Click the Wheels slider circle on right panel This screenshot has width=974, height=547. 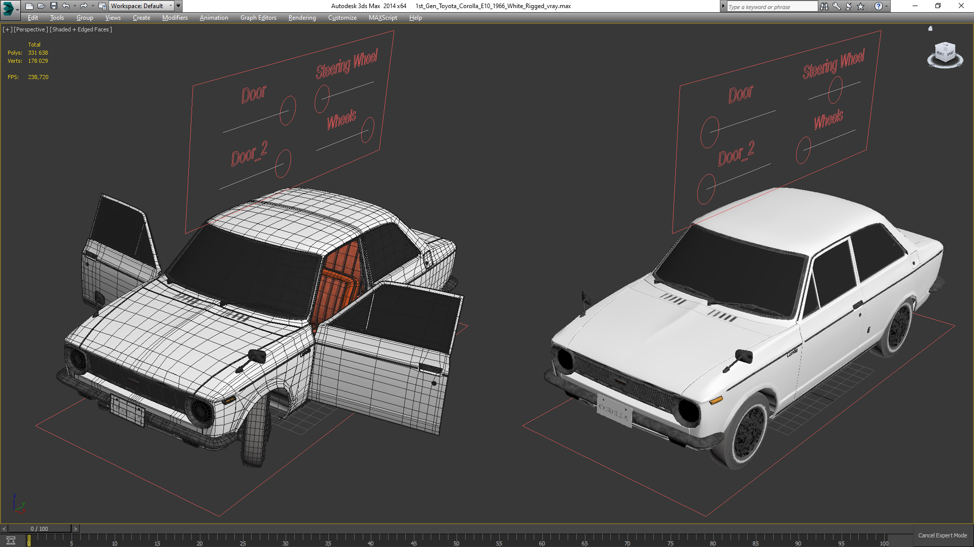(x=804, y=150)
